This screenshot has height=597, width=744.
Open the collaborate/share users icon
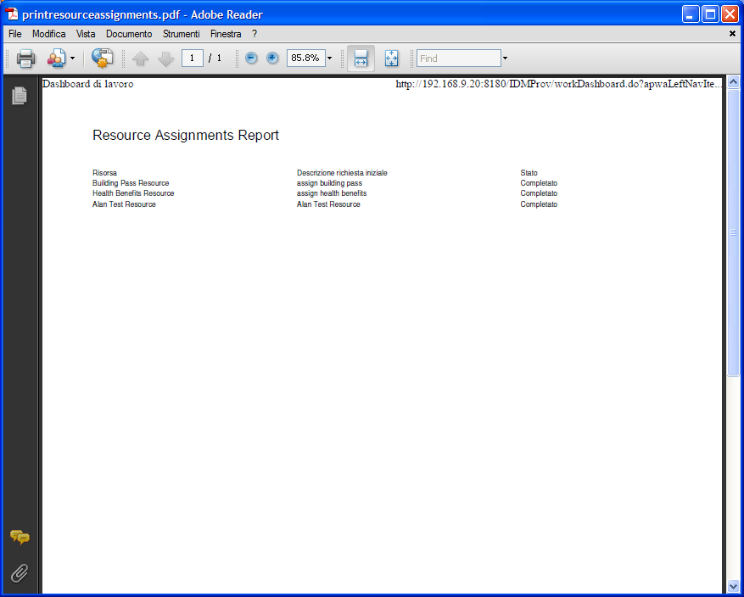(x=56, y=59)
